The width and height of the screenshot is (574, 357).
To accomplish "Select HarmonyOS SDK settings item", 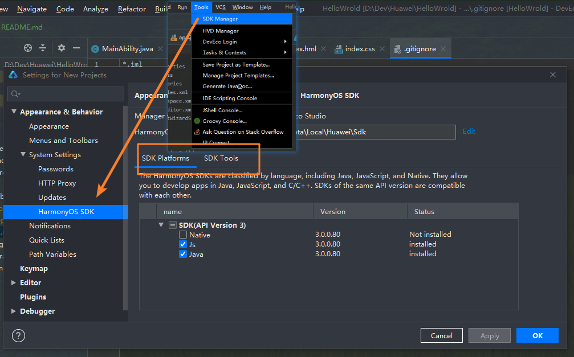I will tap(66, 212).
